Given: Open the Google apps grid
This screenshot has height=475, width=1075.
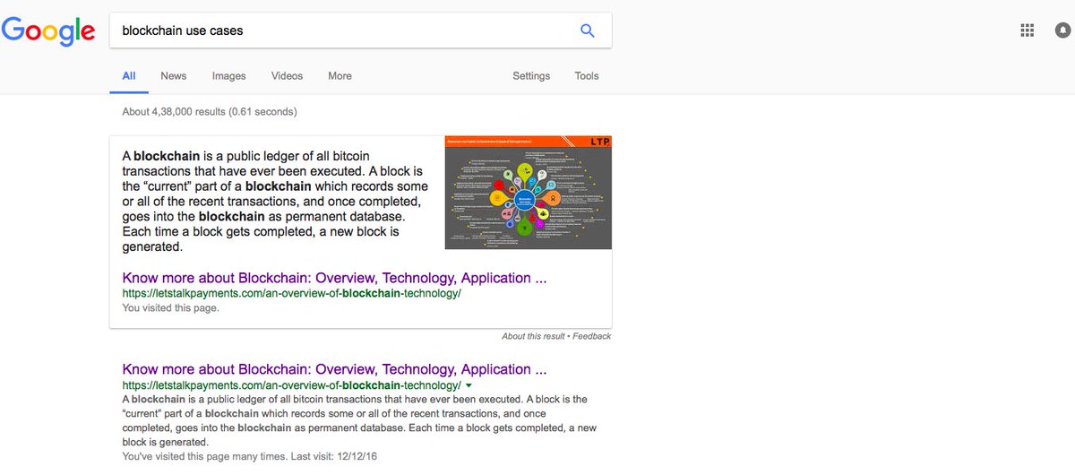Looking at the screenshot, I should [x=1028, y=30].
